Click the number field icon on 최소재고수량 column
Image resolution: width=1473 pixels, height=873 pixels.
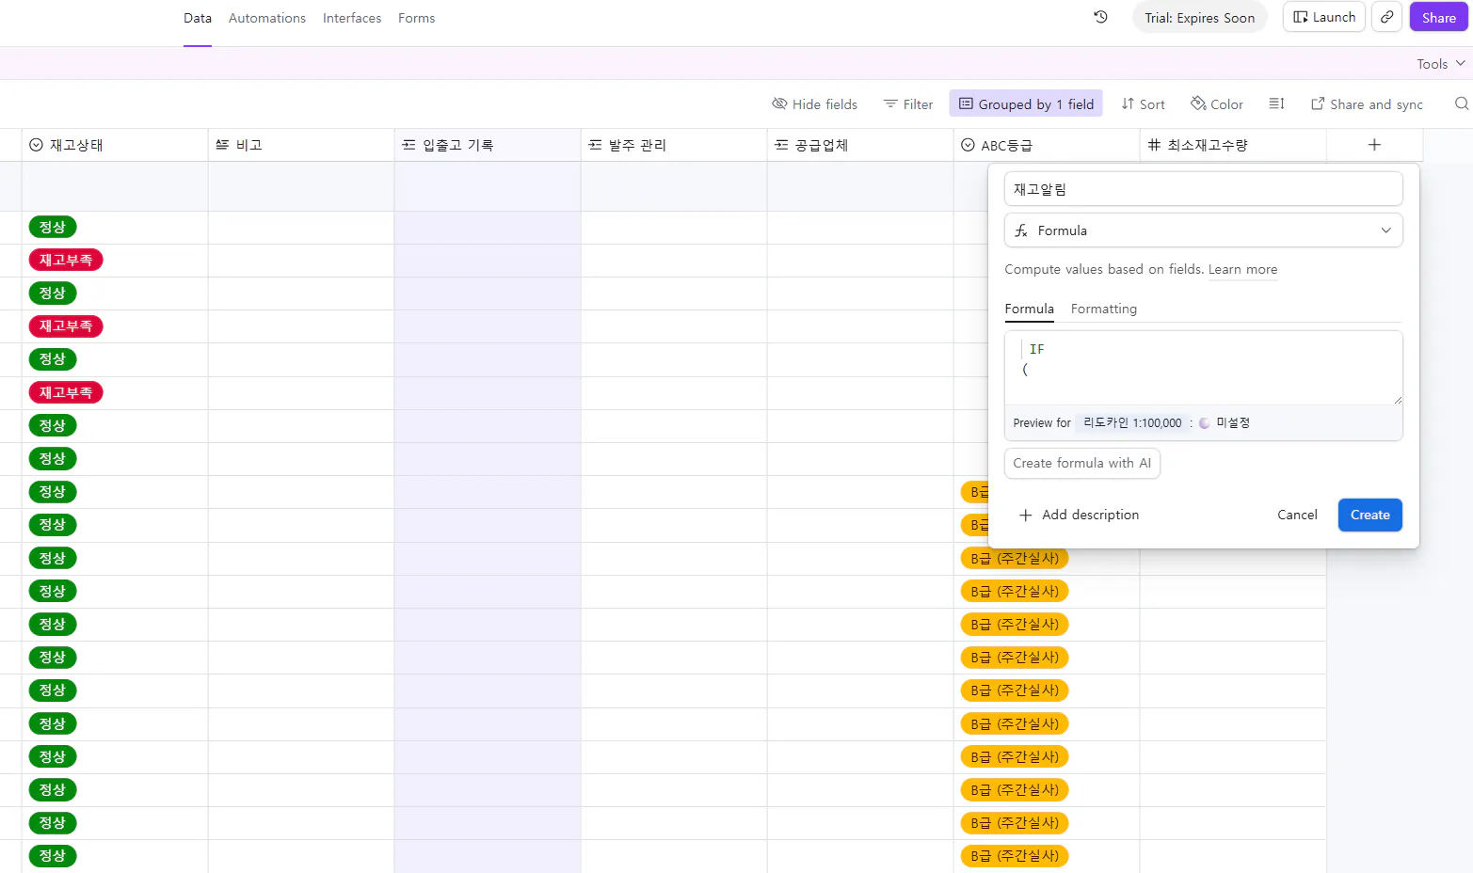pyautogui.click(x=1154, y=144)
